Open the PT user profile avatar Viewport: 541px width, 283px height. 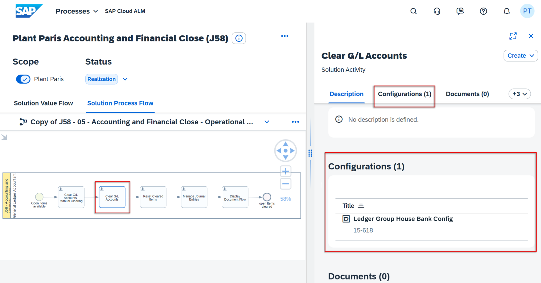[527, 11]
